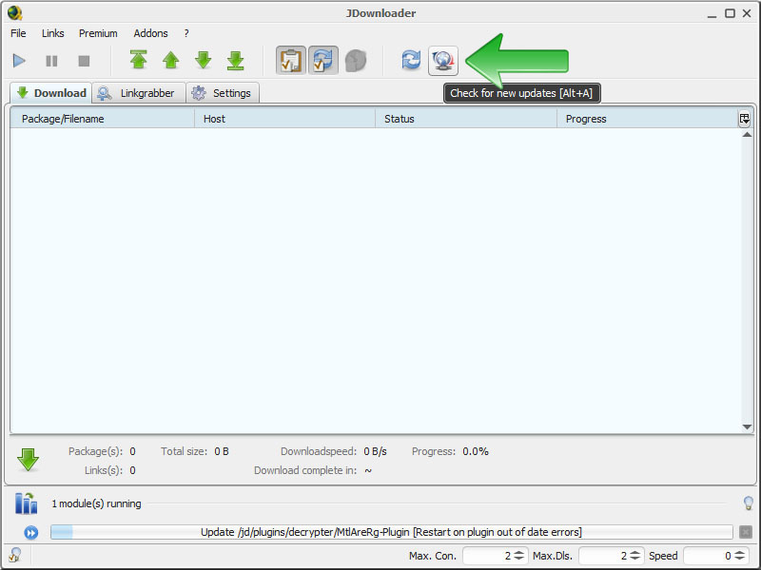Click the 'Download complete in:' label
Image resolution: width=761 pixels, height=570 pixels.
point(305,470)
